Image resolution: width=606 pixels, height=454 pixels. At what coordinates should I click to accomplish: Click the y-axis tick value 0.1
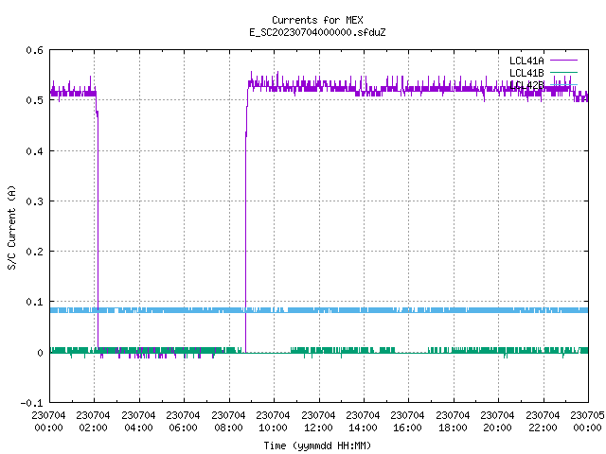pos(34,302)
